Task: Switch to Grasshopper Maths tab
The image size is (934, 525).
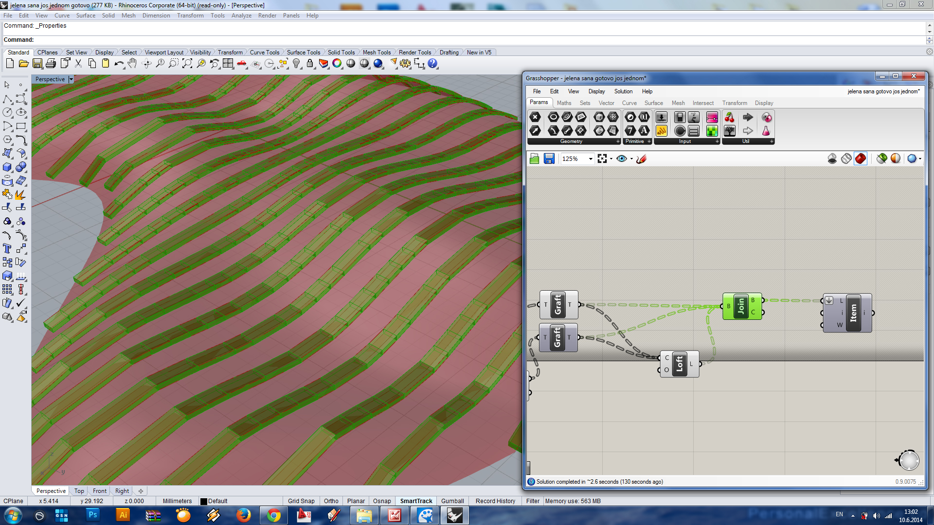Action: click(564, 103)
